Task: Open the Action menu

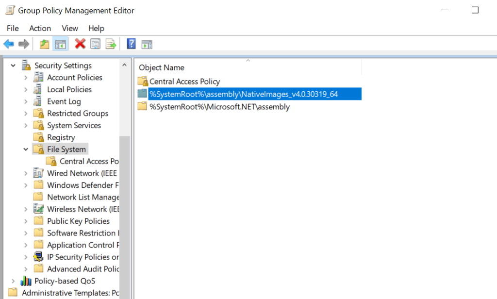Action: pyautogui.click(x=40, y=28)
